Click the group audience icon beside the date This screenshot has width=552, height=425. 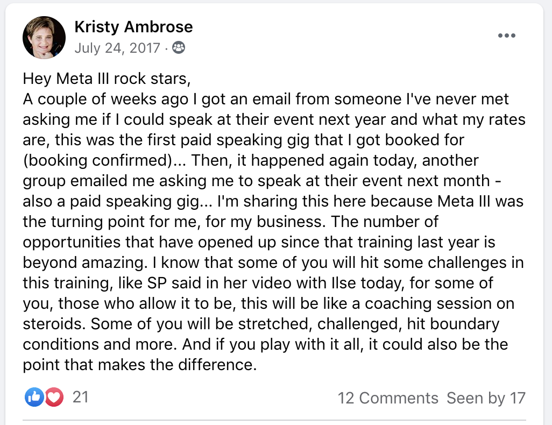tap(179, 47)
